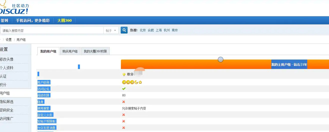The image size is (329, 132).
Task: Click hot search link 上海
Action: click(159, 30)
